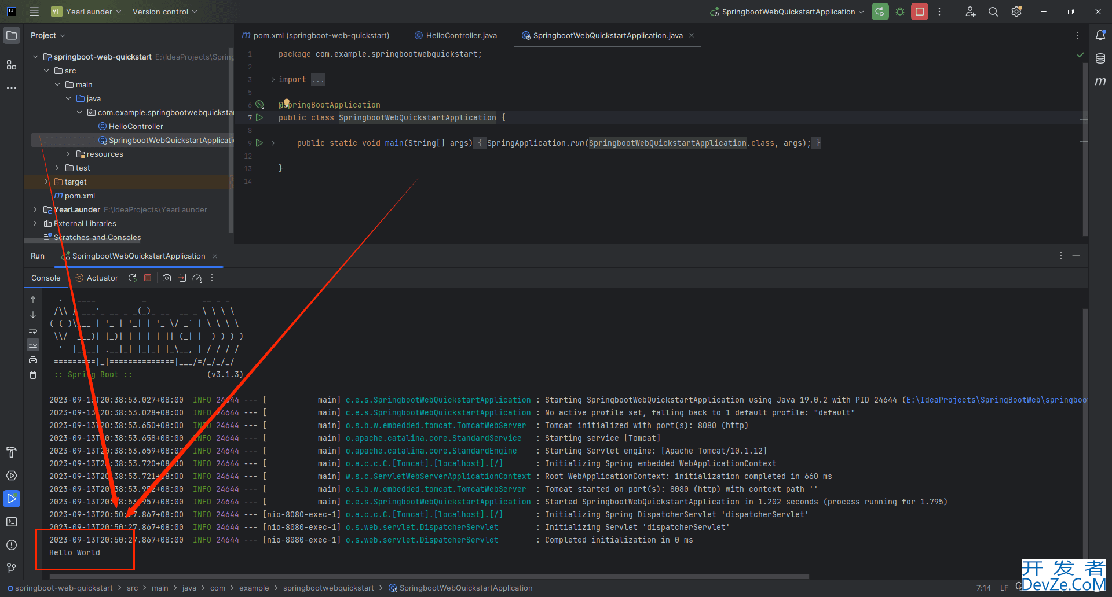This screenshot has width=1112, height=597.
Task: Click the print console output icon
Action: click(x=33, y=360)
